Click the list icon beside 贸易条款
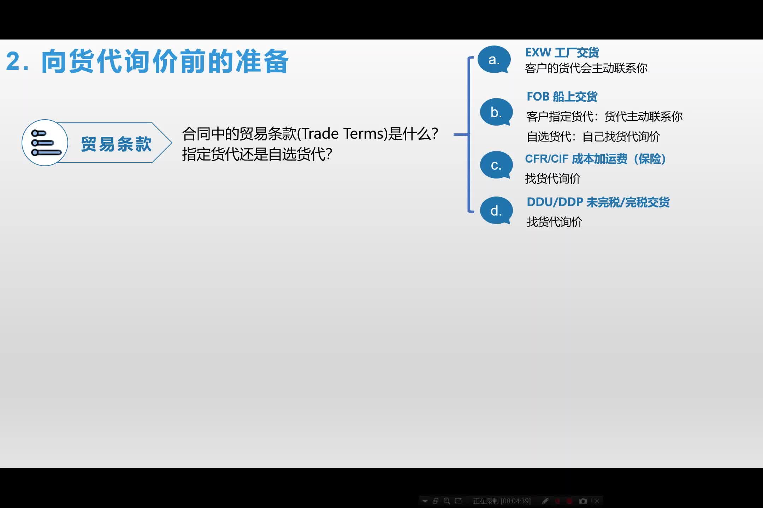This screenshot has width=763, height=508. (x=45, y=143)
